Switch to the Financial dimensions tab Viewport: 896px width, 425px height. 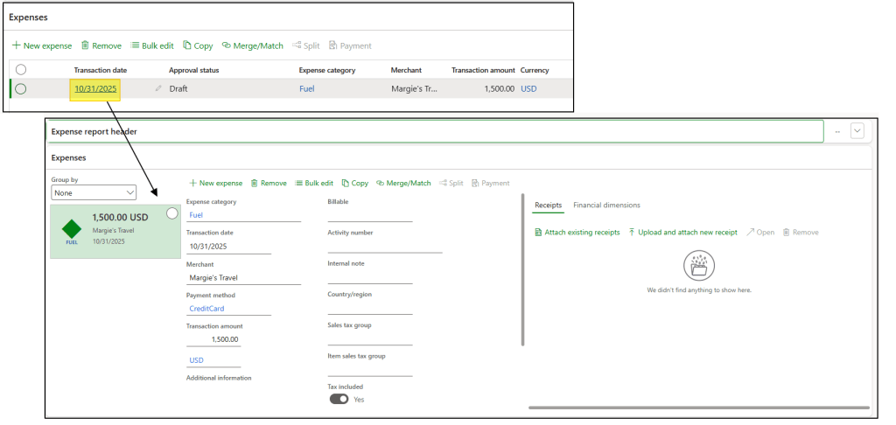tap(606, 205)
